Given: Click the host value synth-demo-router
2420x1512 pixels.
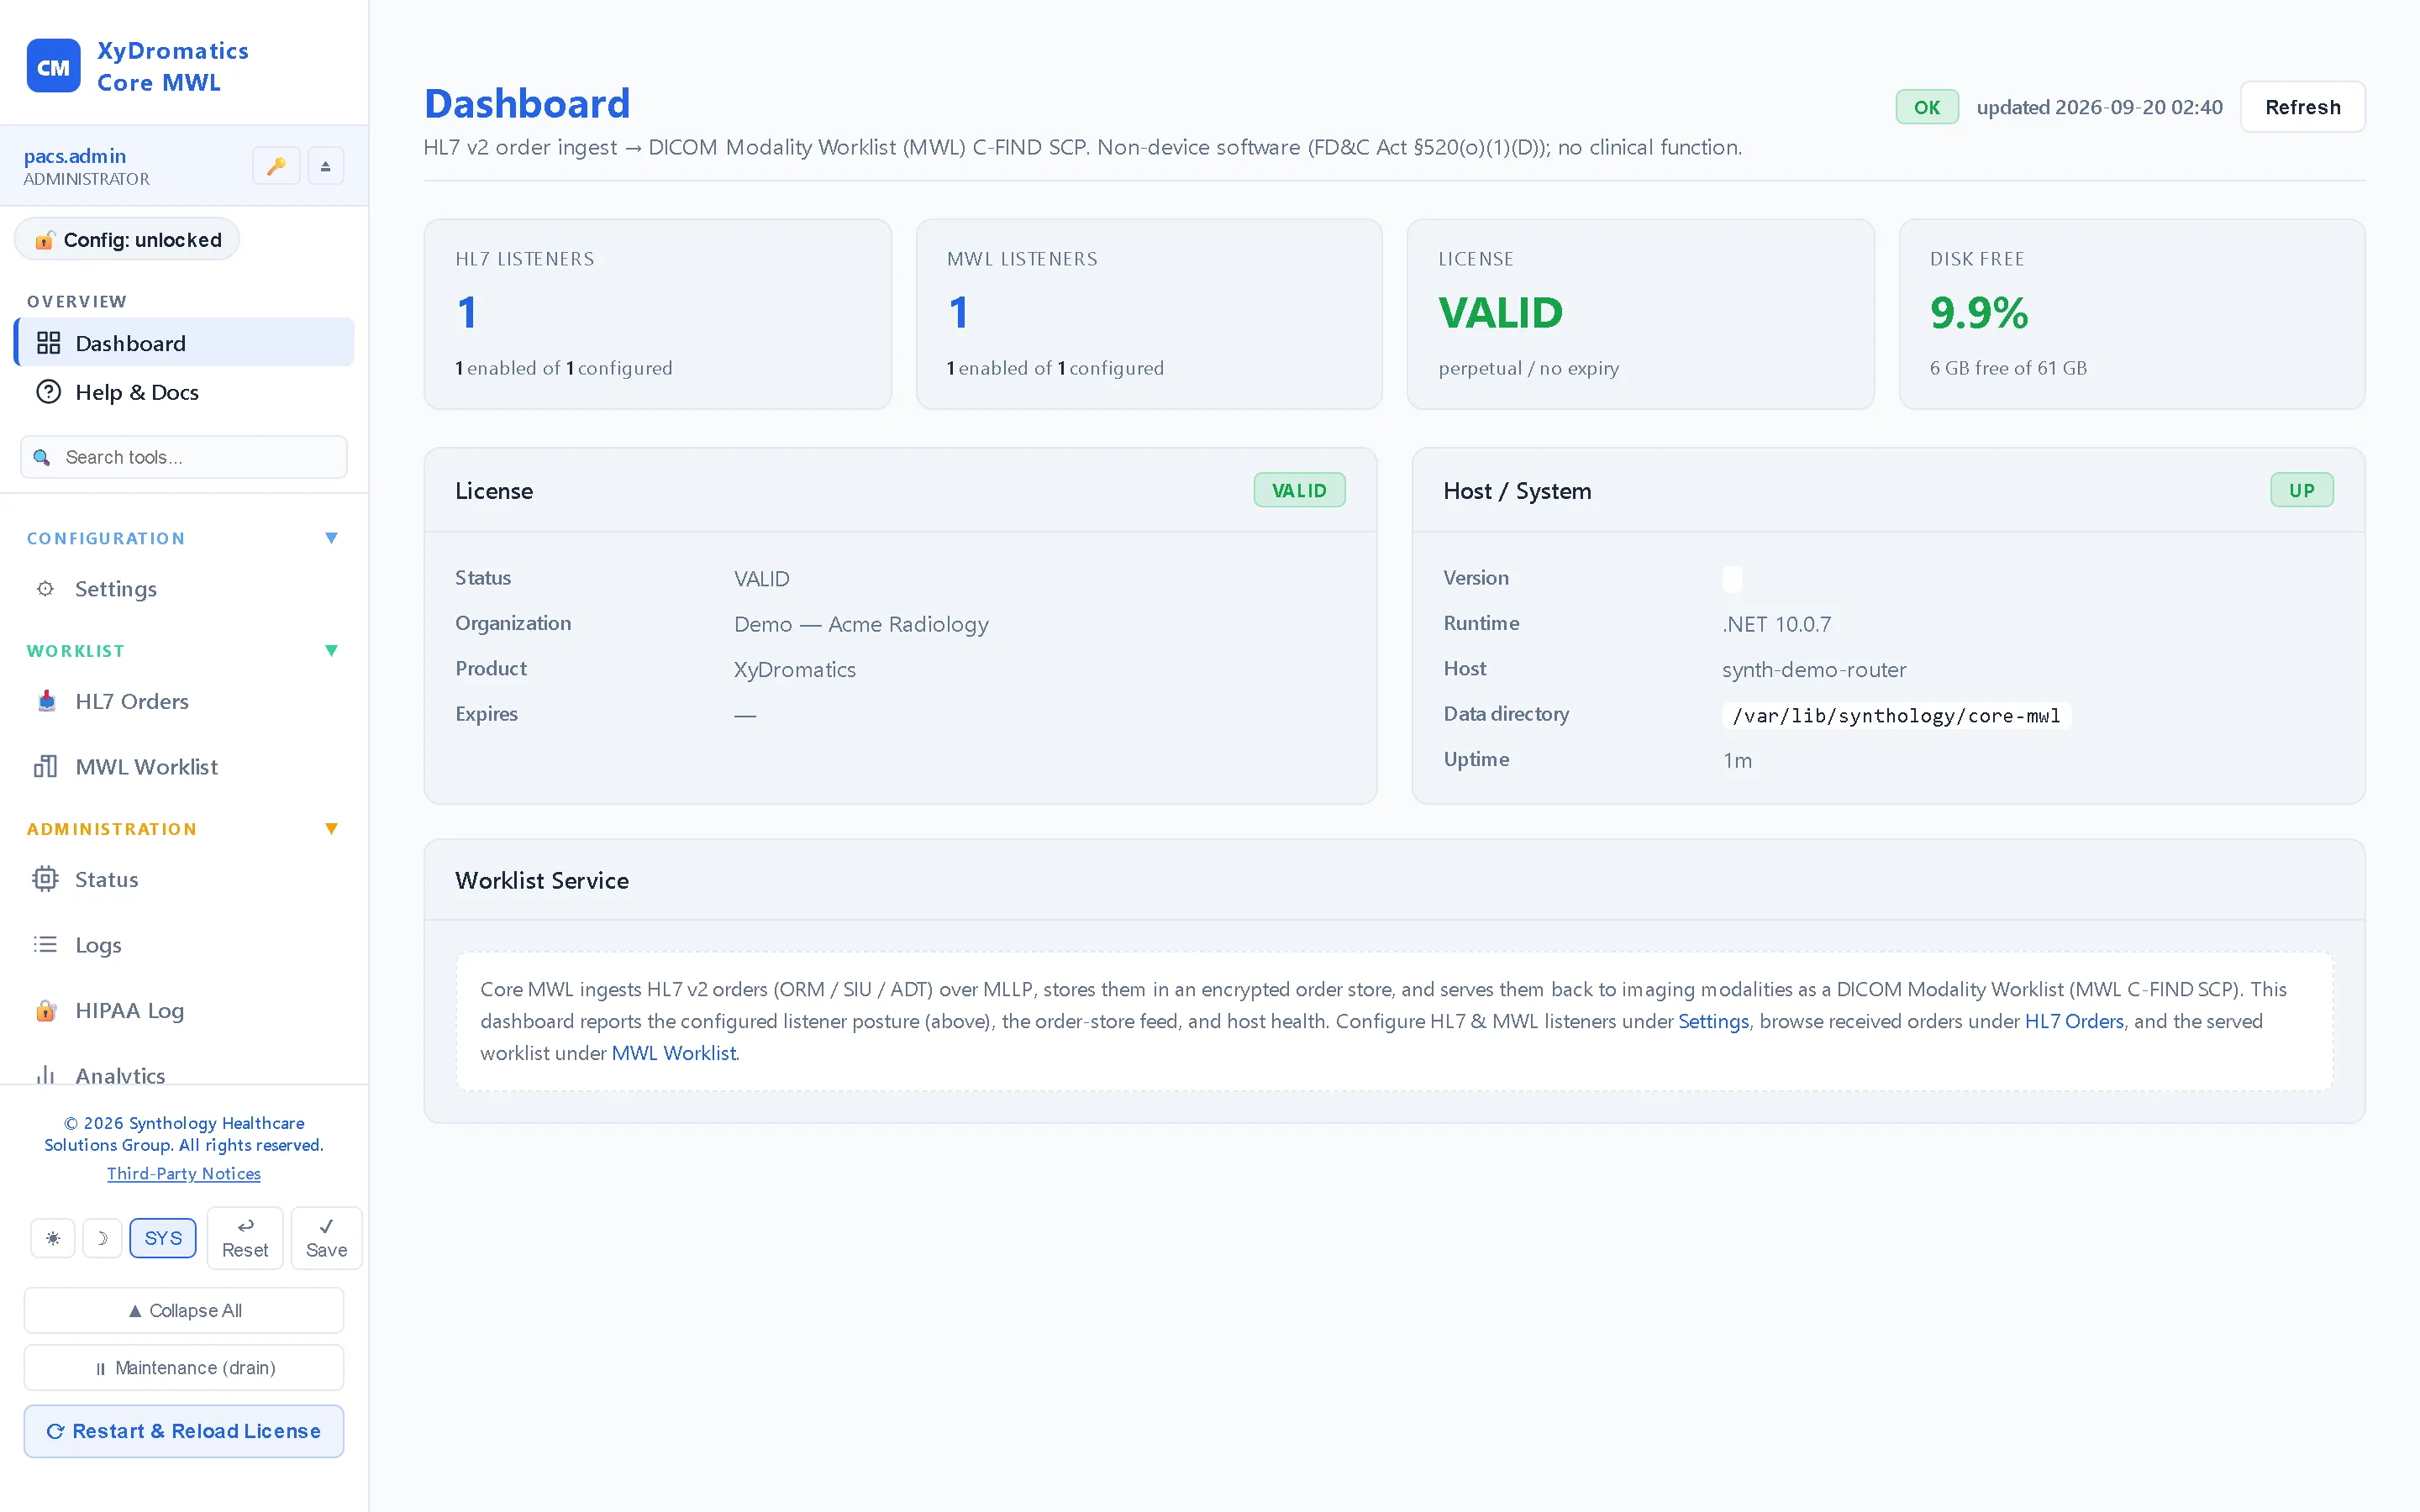Looking at the screenshot, I should (x=1814, y=670).
